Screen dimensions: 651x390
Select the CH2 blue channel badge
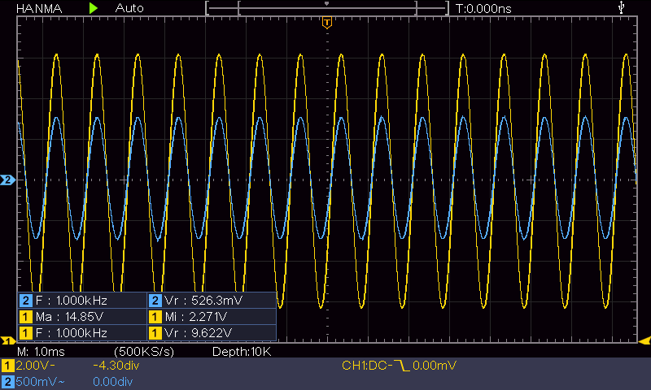coord(8,381)
